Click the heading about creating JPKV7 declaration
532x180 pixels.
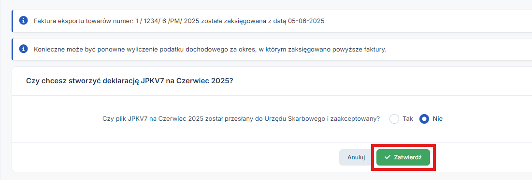tap(130, 81)
